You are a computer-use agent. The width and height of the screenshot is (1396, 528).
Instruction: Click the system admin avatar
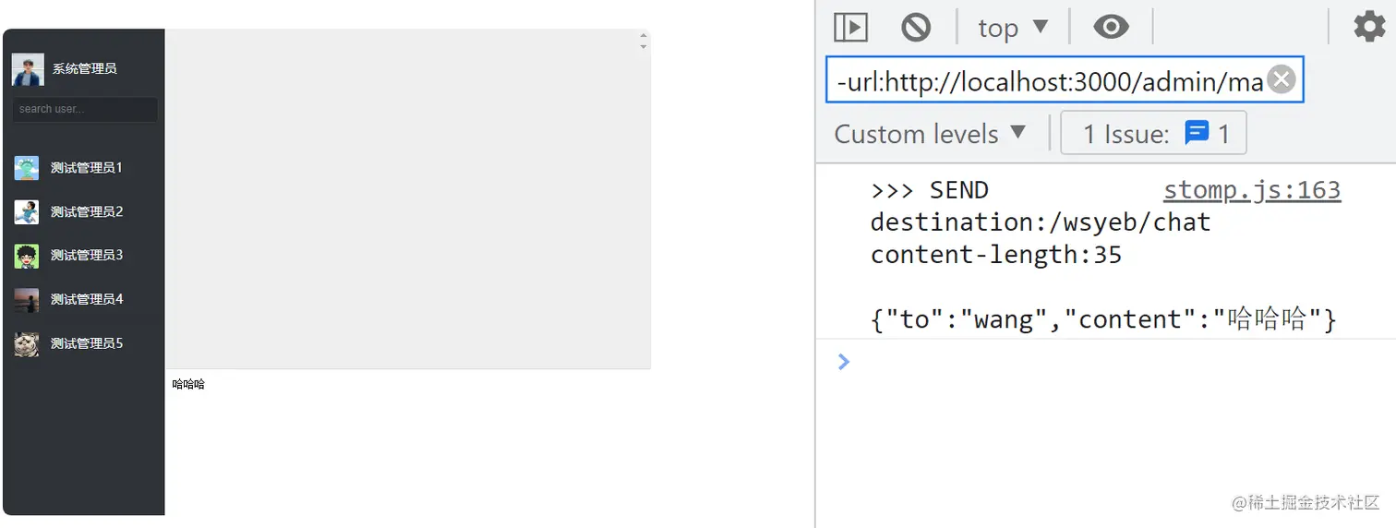(28, 69)
